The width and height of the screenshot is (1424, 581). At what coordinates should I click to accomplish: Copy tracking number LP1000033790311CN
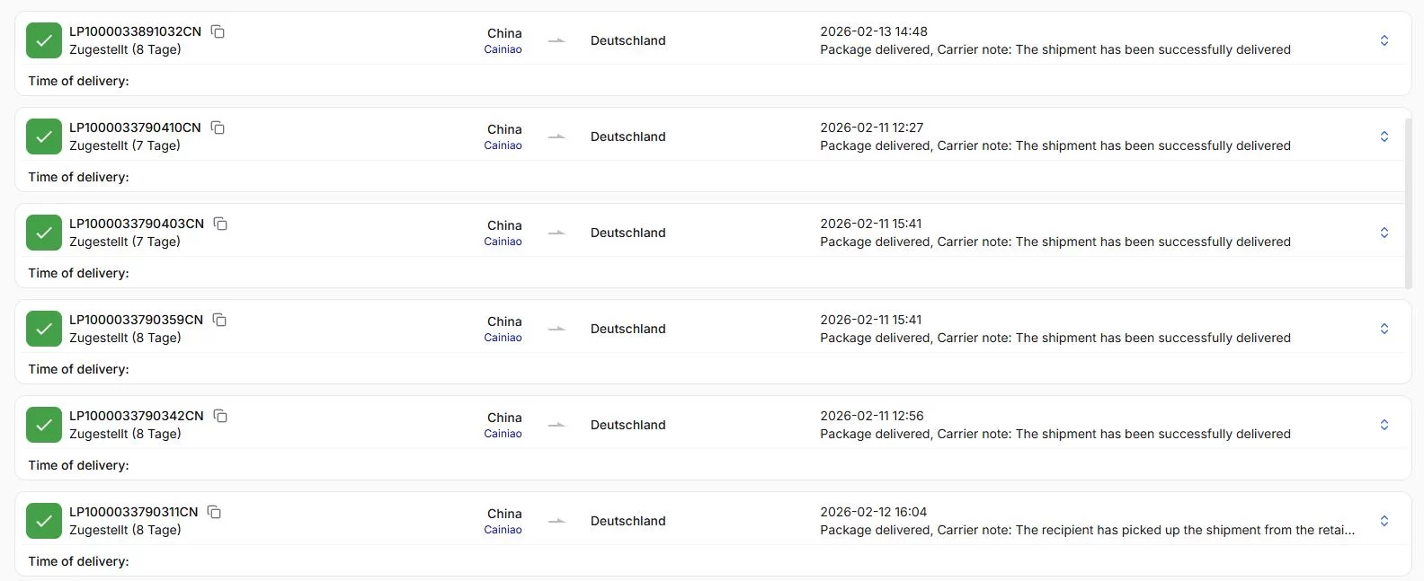coord(214,512)
